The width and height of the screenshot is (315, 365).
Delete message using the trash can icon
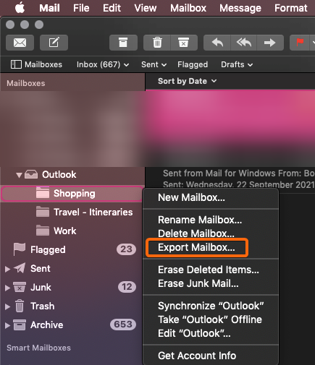(157, 43)
